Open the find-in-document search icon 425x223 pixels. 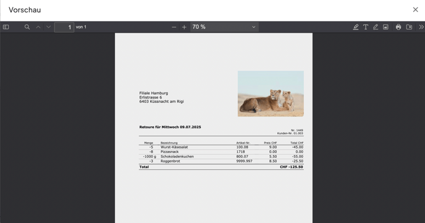(x=27, y=27)
